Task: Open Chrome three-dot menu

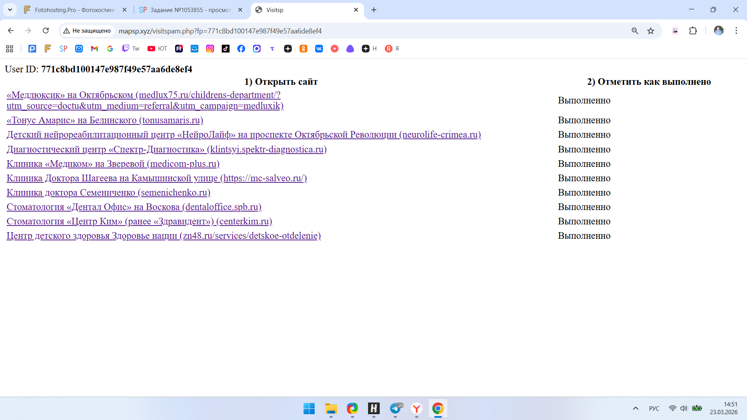Action: [736, 31]
